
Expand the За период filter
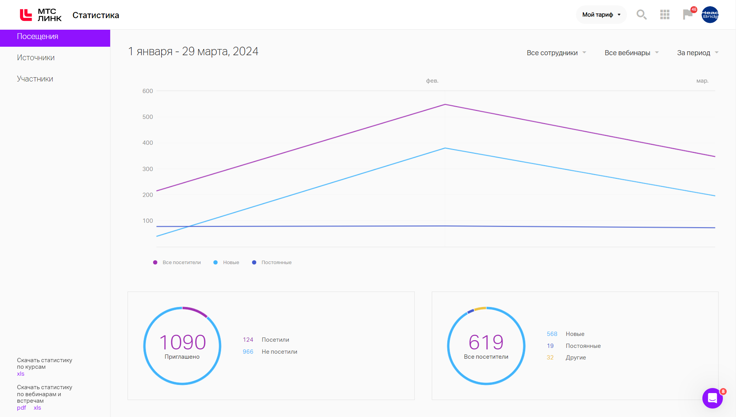(x=698, y=53)
